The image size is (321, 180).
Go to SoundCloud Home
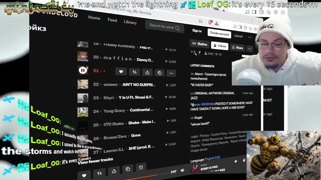coord(94,18)
